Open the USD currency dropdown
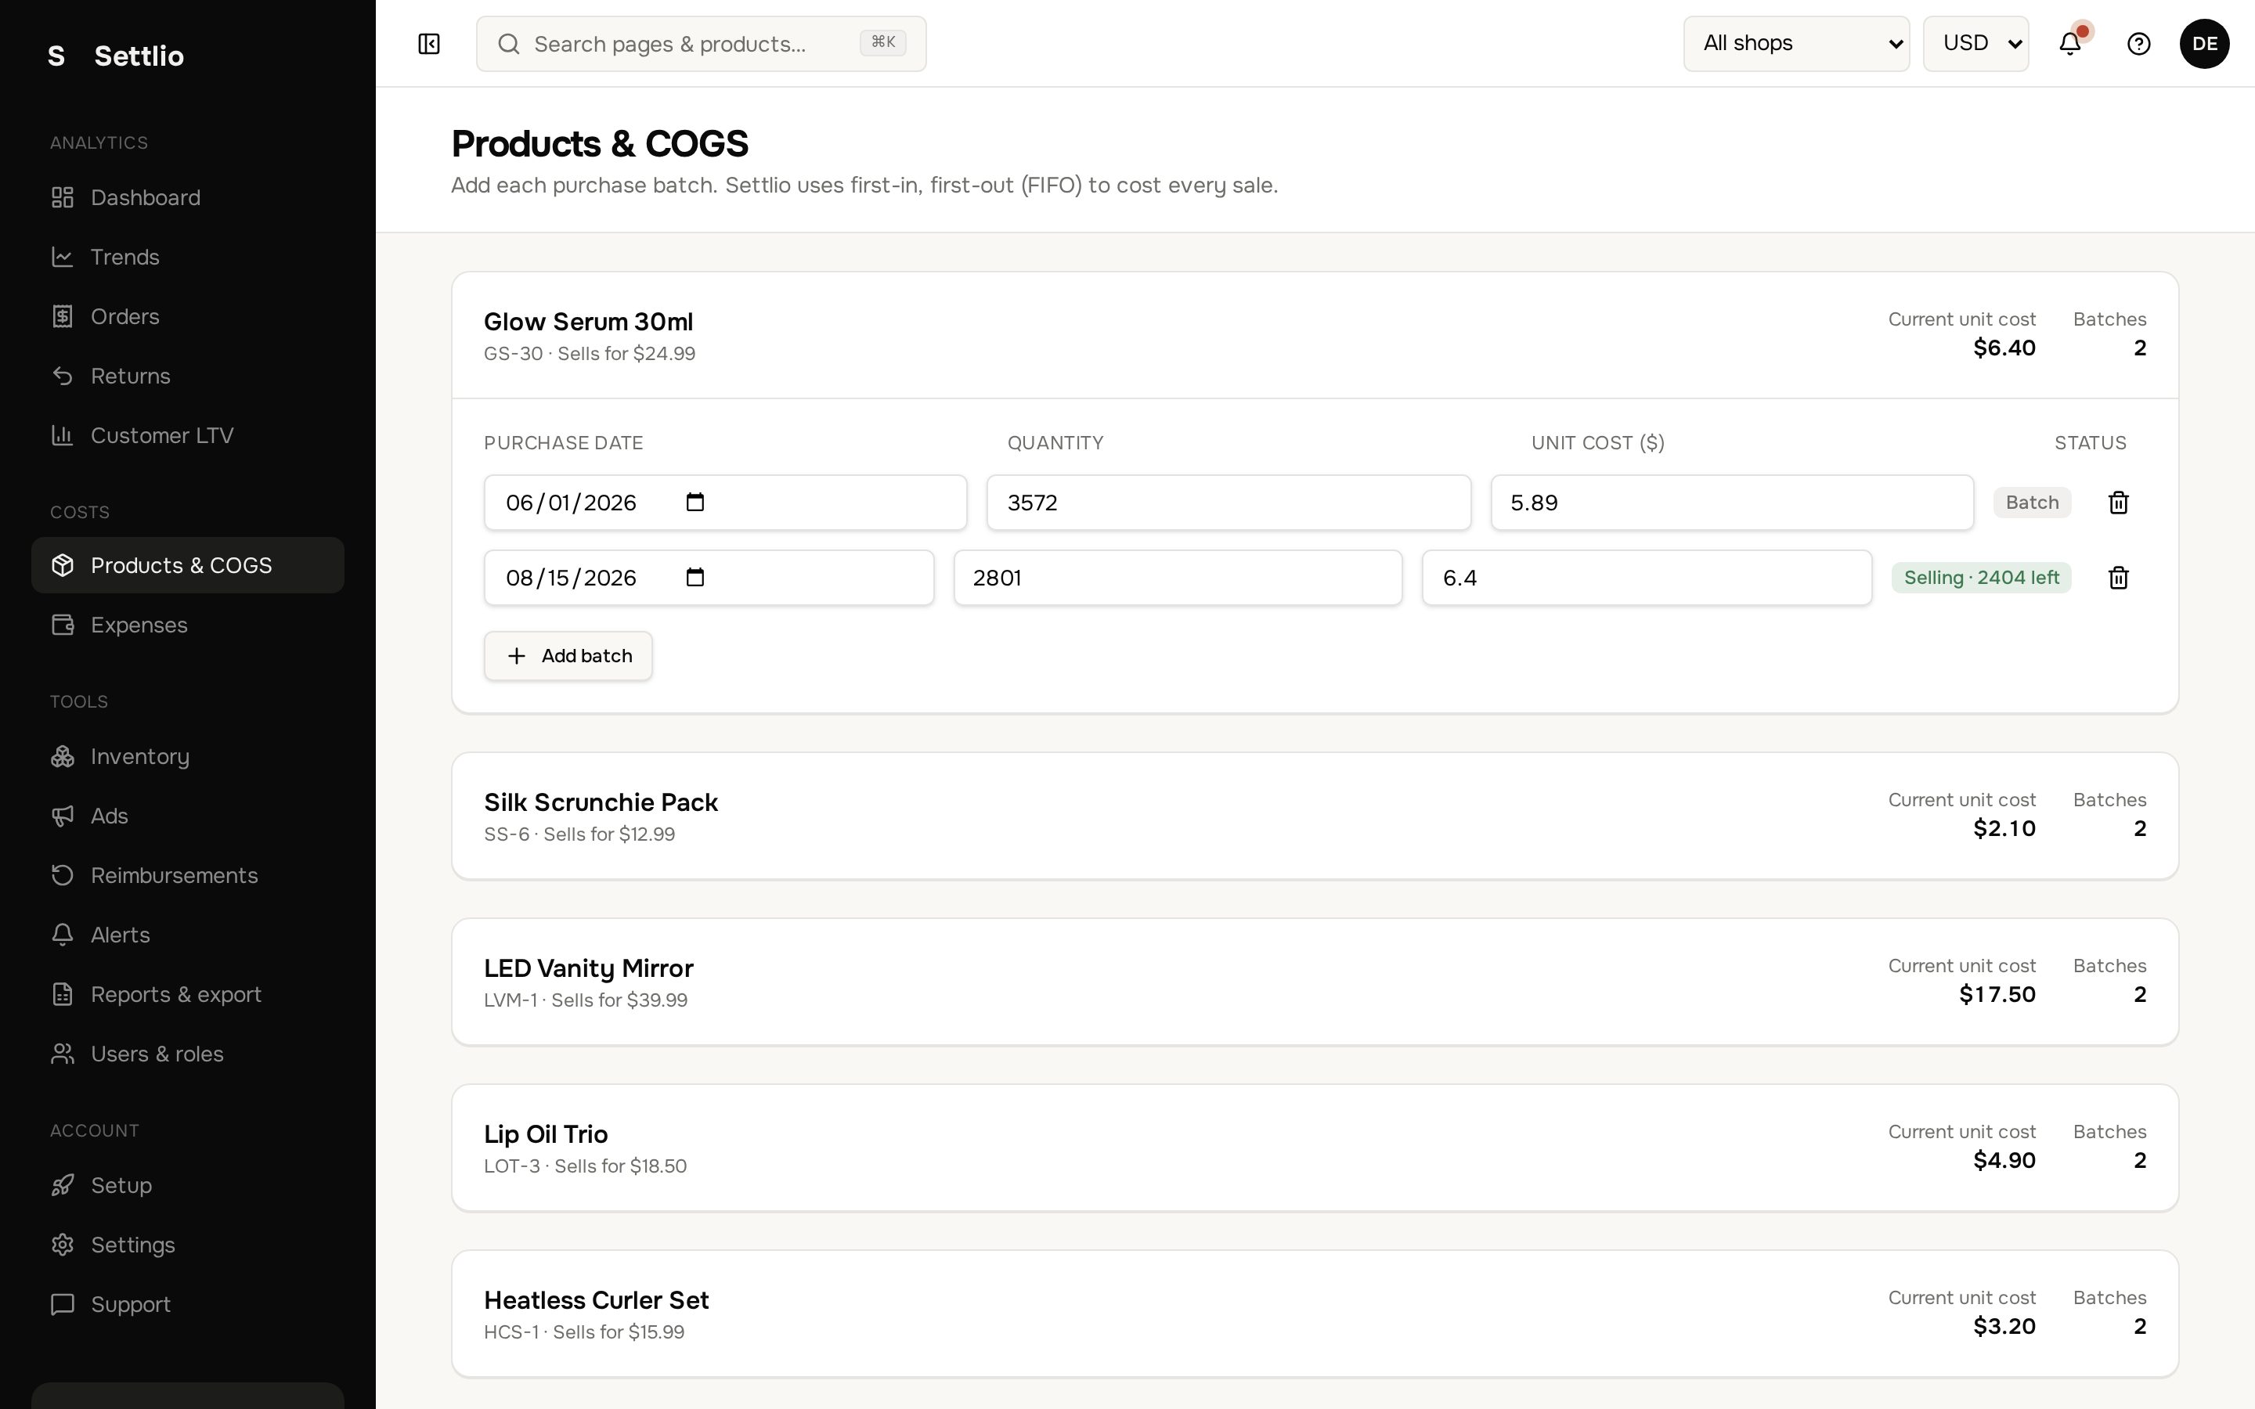The width and height of the screenshot is (2255, 1409). coord(1975,44)
